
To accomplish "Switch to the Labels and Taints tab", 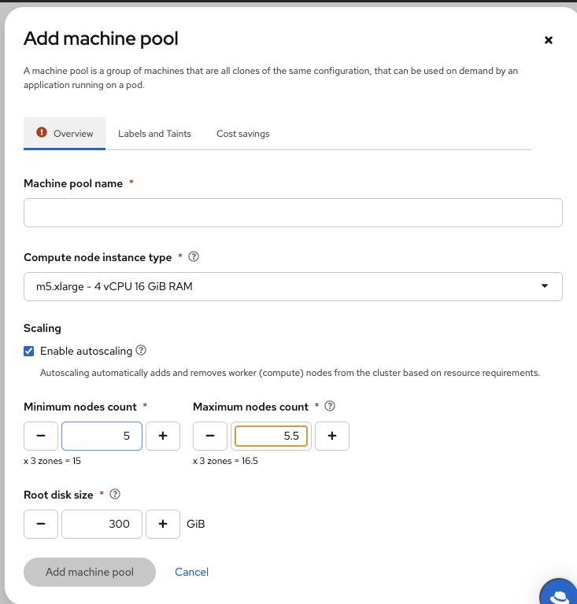I will tap(154, 134).
